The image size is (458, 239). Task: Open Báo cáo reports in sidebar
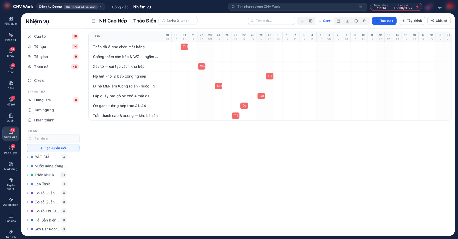[11, 218]
